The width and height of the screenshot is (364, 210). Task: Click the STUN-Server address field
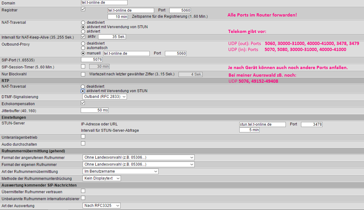pos(262,124)
